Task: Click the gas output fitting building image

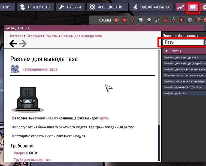Action: point(28,99)
